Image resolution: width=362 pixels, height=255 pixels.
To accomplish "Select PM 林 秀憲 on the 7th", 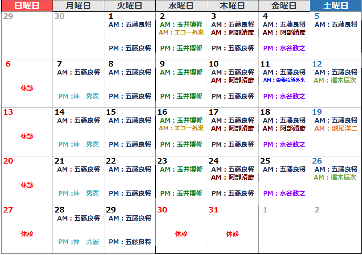I will click(x=79, y=96).
